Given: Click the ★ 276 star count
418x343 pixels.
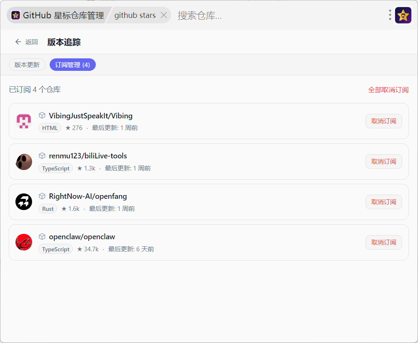Looking at the screenshot, I should coord(74,128).
